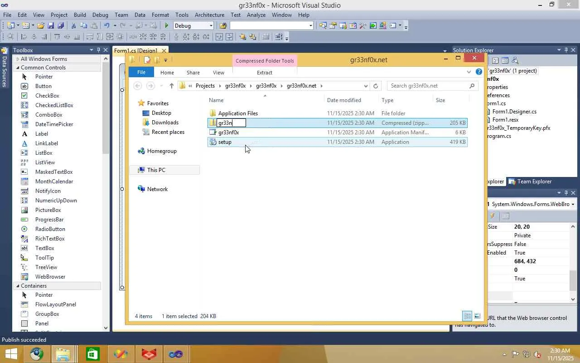Click the Open File toolbar icon

41,26
